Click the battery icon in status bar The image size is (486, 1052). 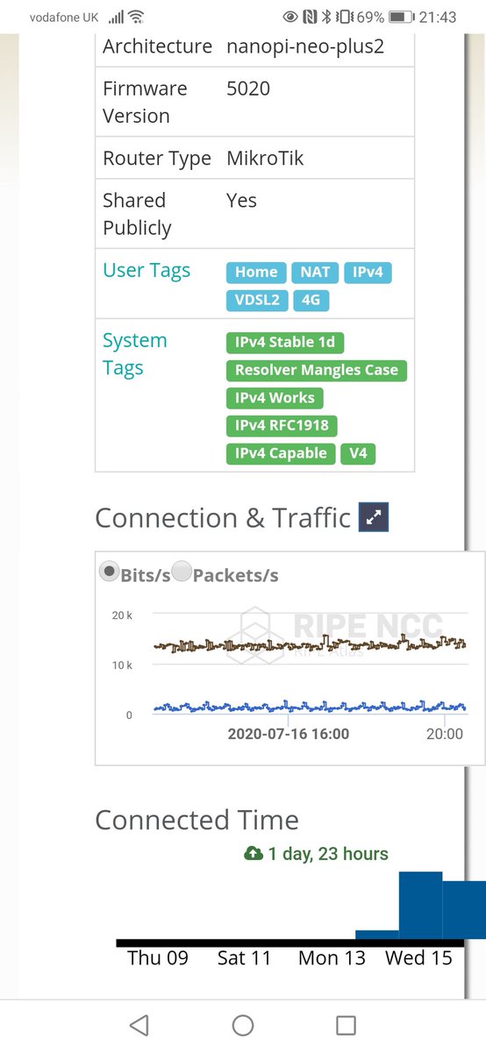pos(401,17)
